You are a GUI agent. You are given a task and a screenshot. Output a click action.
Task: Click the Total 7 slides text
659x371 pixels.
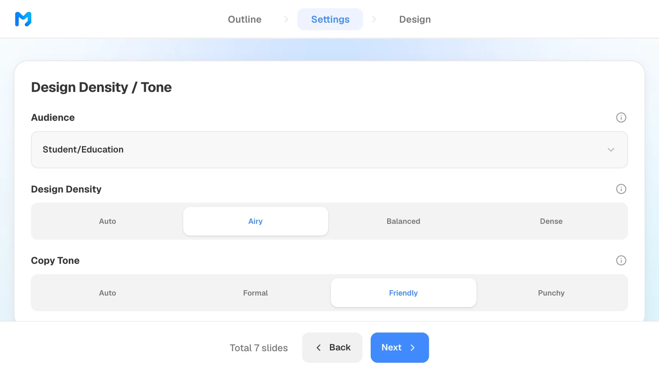coord(259,348)
